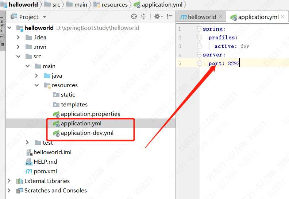Expand the java folder

coord(36,75)
